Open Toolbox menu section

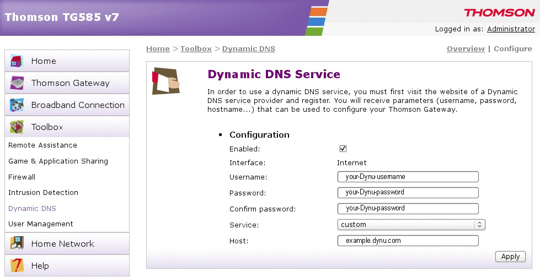click(x=67, y=127)
